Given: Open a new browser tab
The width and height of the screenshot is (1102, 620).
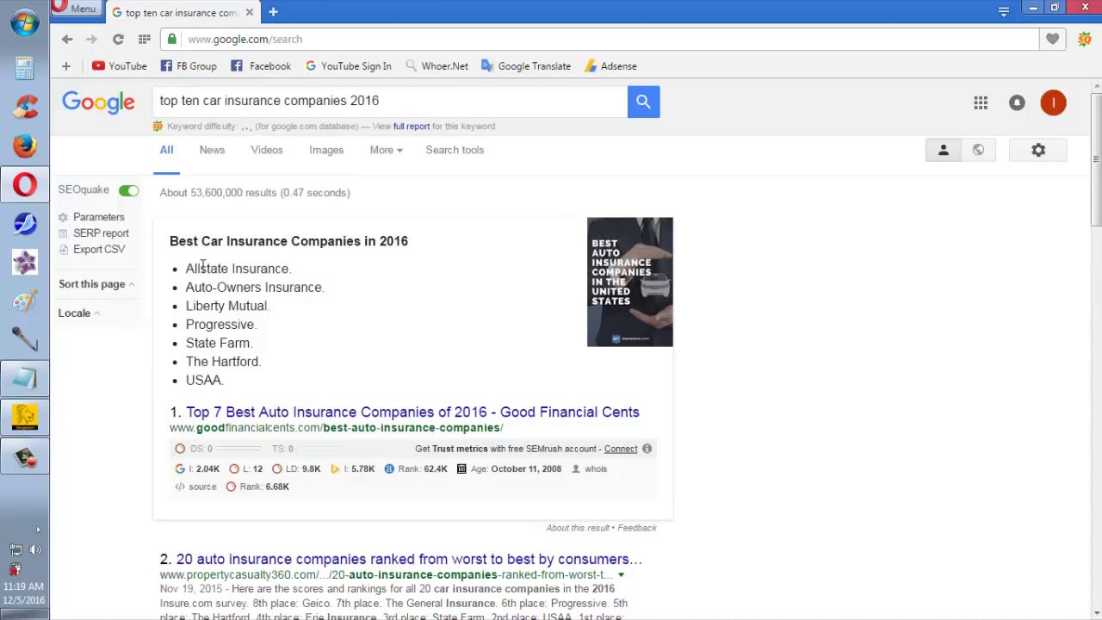Looking at the screenshot, I should pos(273,12).
